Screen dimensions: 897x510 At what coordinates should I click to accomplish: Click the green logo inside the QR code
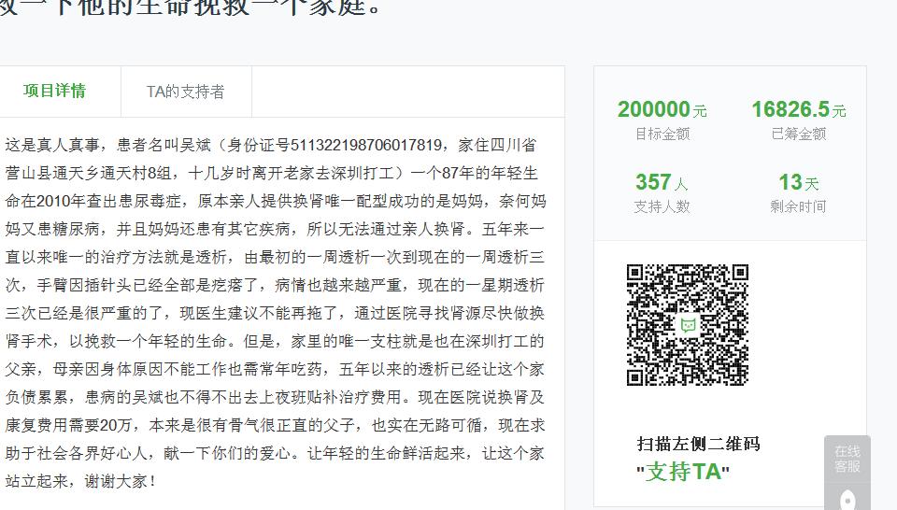coord(688,325)
